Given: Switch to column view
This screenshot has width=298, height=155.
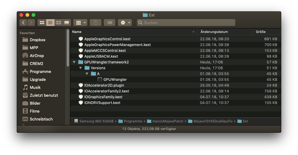Looking at the screenshot, I should pyautogui.click(x=58, y=23).
